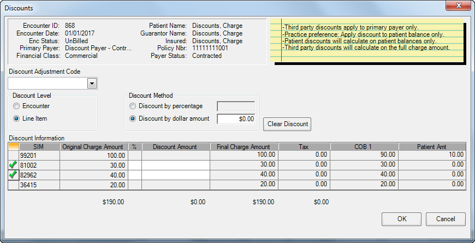Click the % cell for row 81002
Viewport: 475px width, 243px height.
[135, 165]
